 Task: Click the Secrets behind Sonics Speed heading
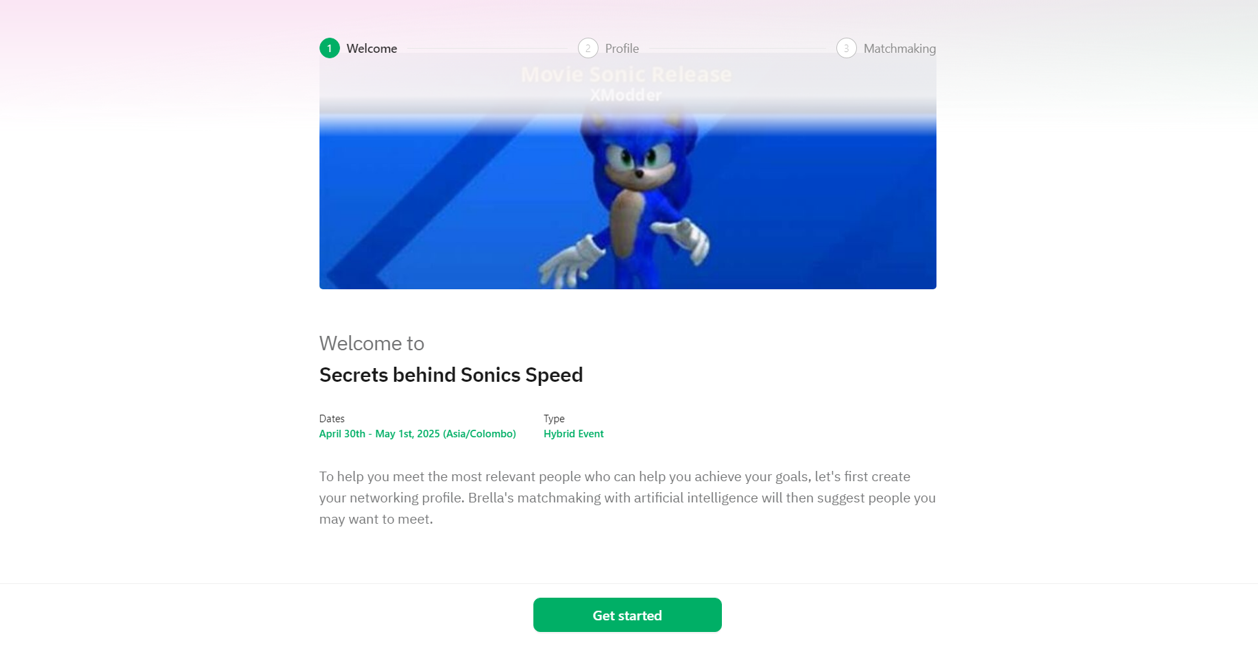click(x=451, y=375)
